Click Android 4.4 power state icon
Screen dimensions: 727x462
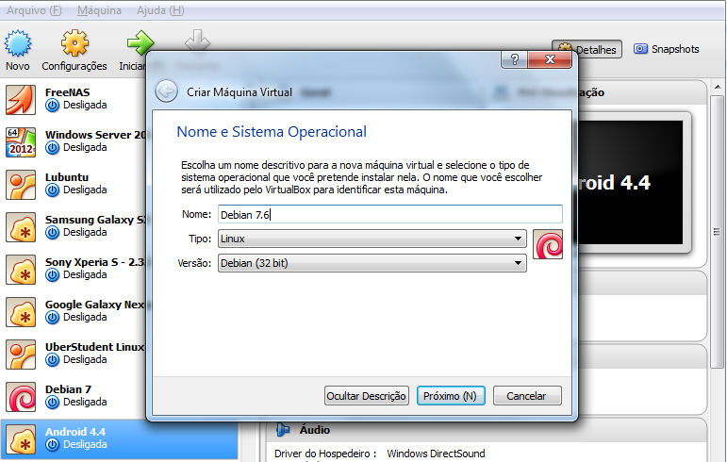[x=53, y=445]
